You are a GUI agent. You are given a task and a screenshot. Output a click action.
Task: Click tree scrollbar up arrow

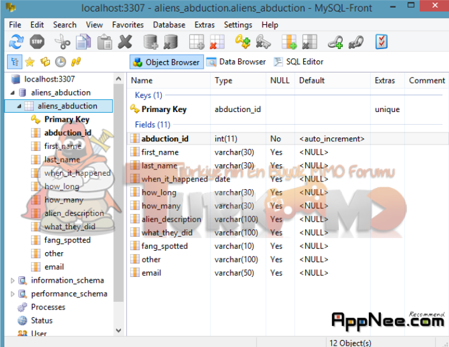[x=118, y=79]
